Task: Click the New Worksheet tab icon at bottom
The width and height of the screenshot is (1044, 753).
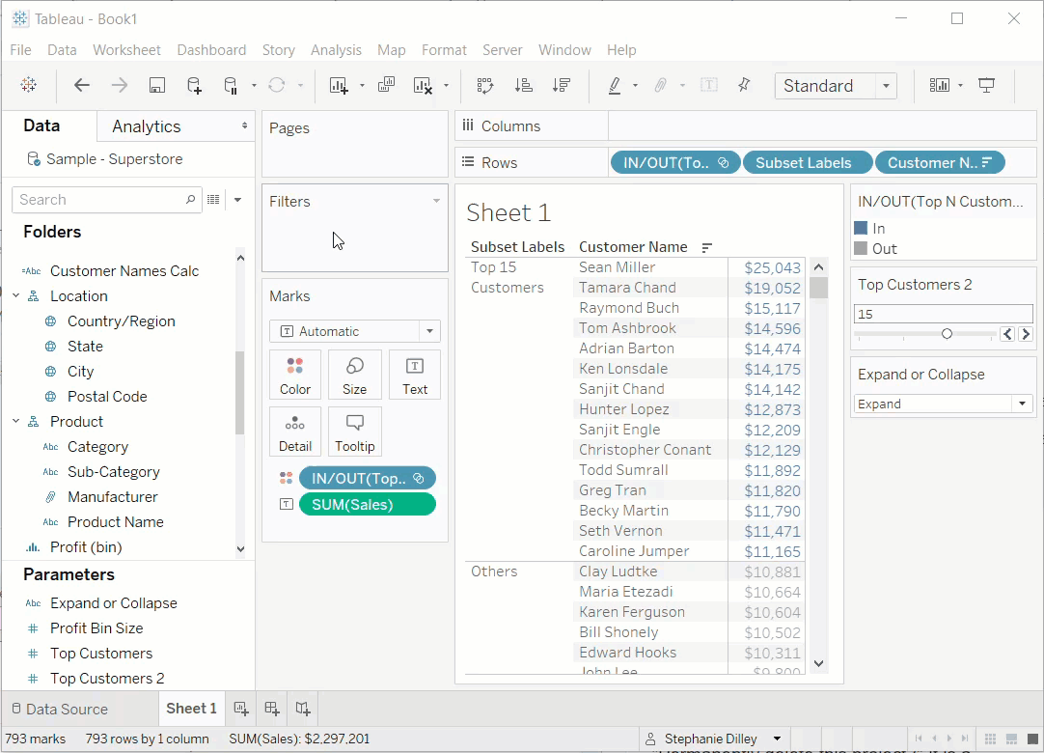Action: (241, 709)
